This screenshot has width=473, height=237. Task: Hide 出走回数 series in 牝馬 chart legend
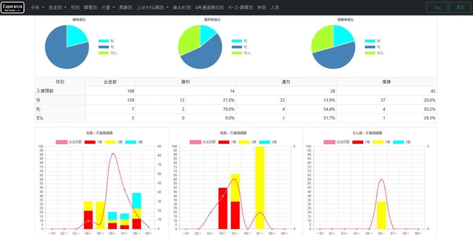[x=203, y=142]
